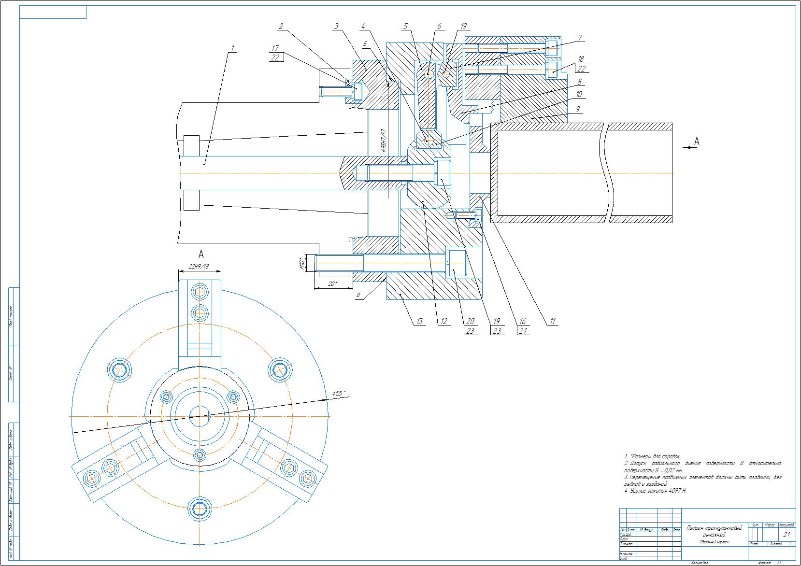
Task: Select part callout number 13
Action: tap(419, 322)
